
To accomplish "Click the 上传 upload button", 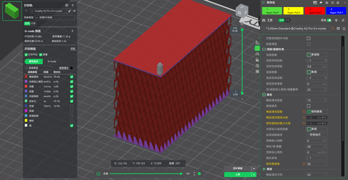I will tap(238, 175).
